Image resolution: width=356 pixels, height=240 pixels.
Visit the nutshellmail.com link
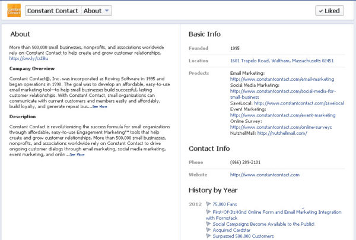tap(282, 133)
